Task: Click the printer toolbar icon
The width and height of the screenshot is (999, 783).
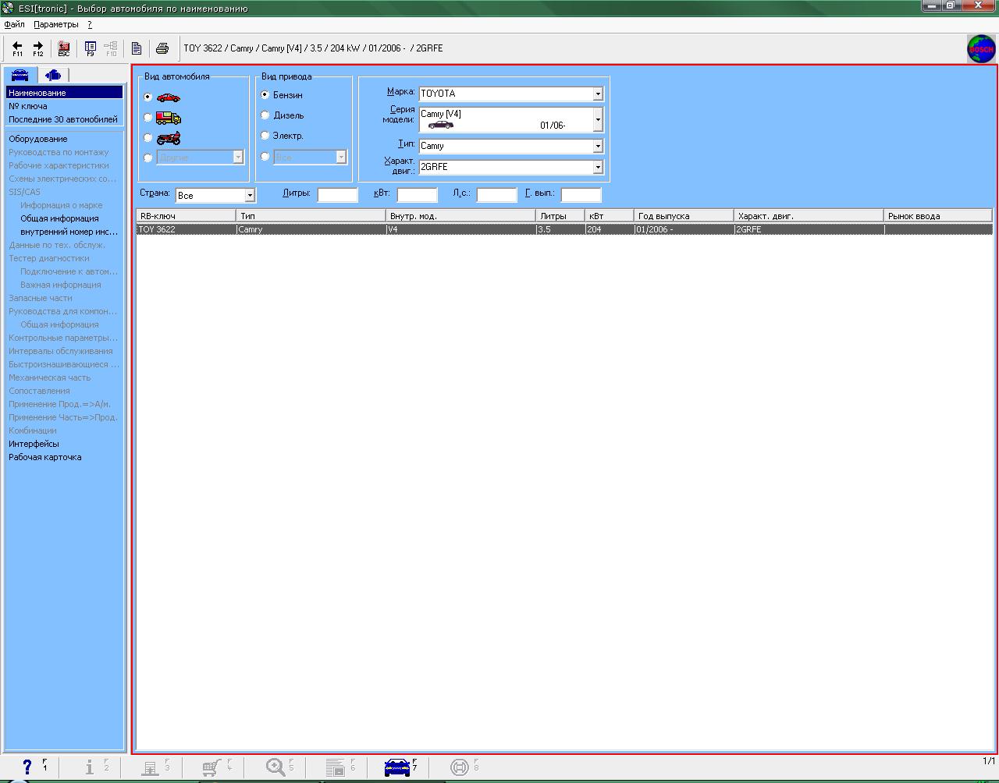Action: 162,48
